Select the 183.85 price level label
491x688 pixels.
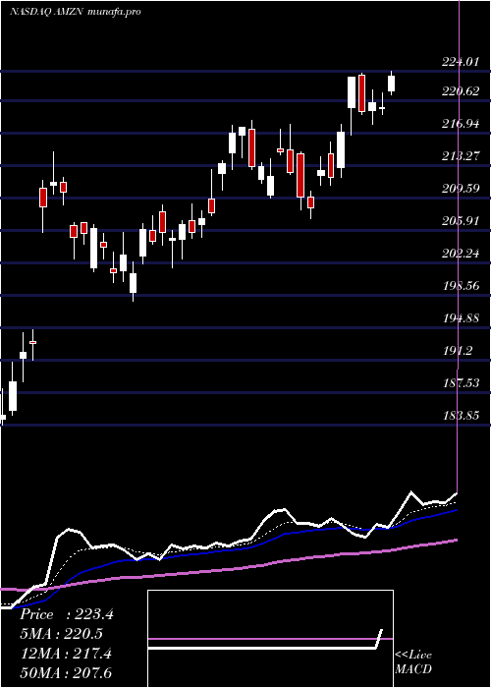click(x=461, y=415)
